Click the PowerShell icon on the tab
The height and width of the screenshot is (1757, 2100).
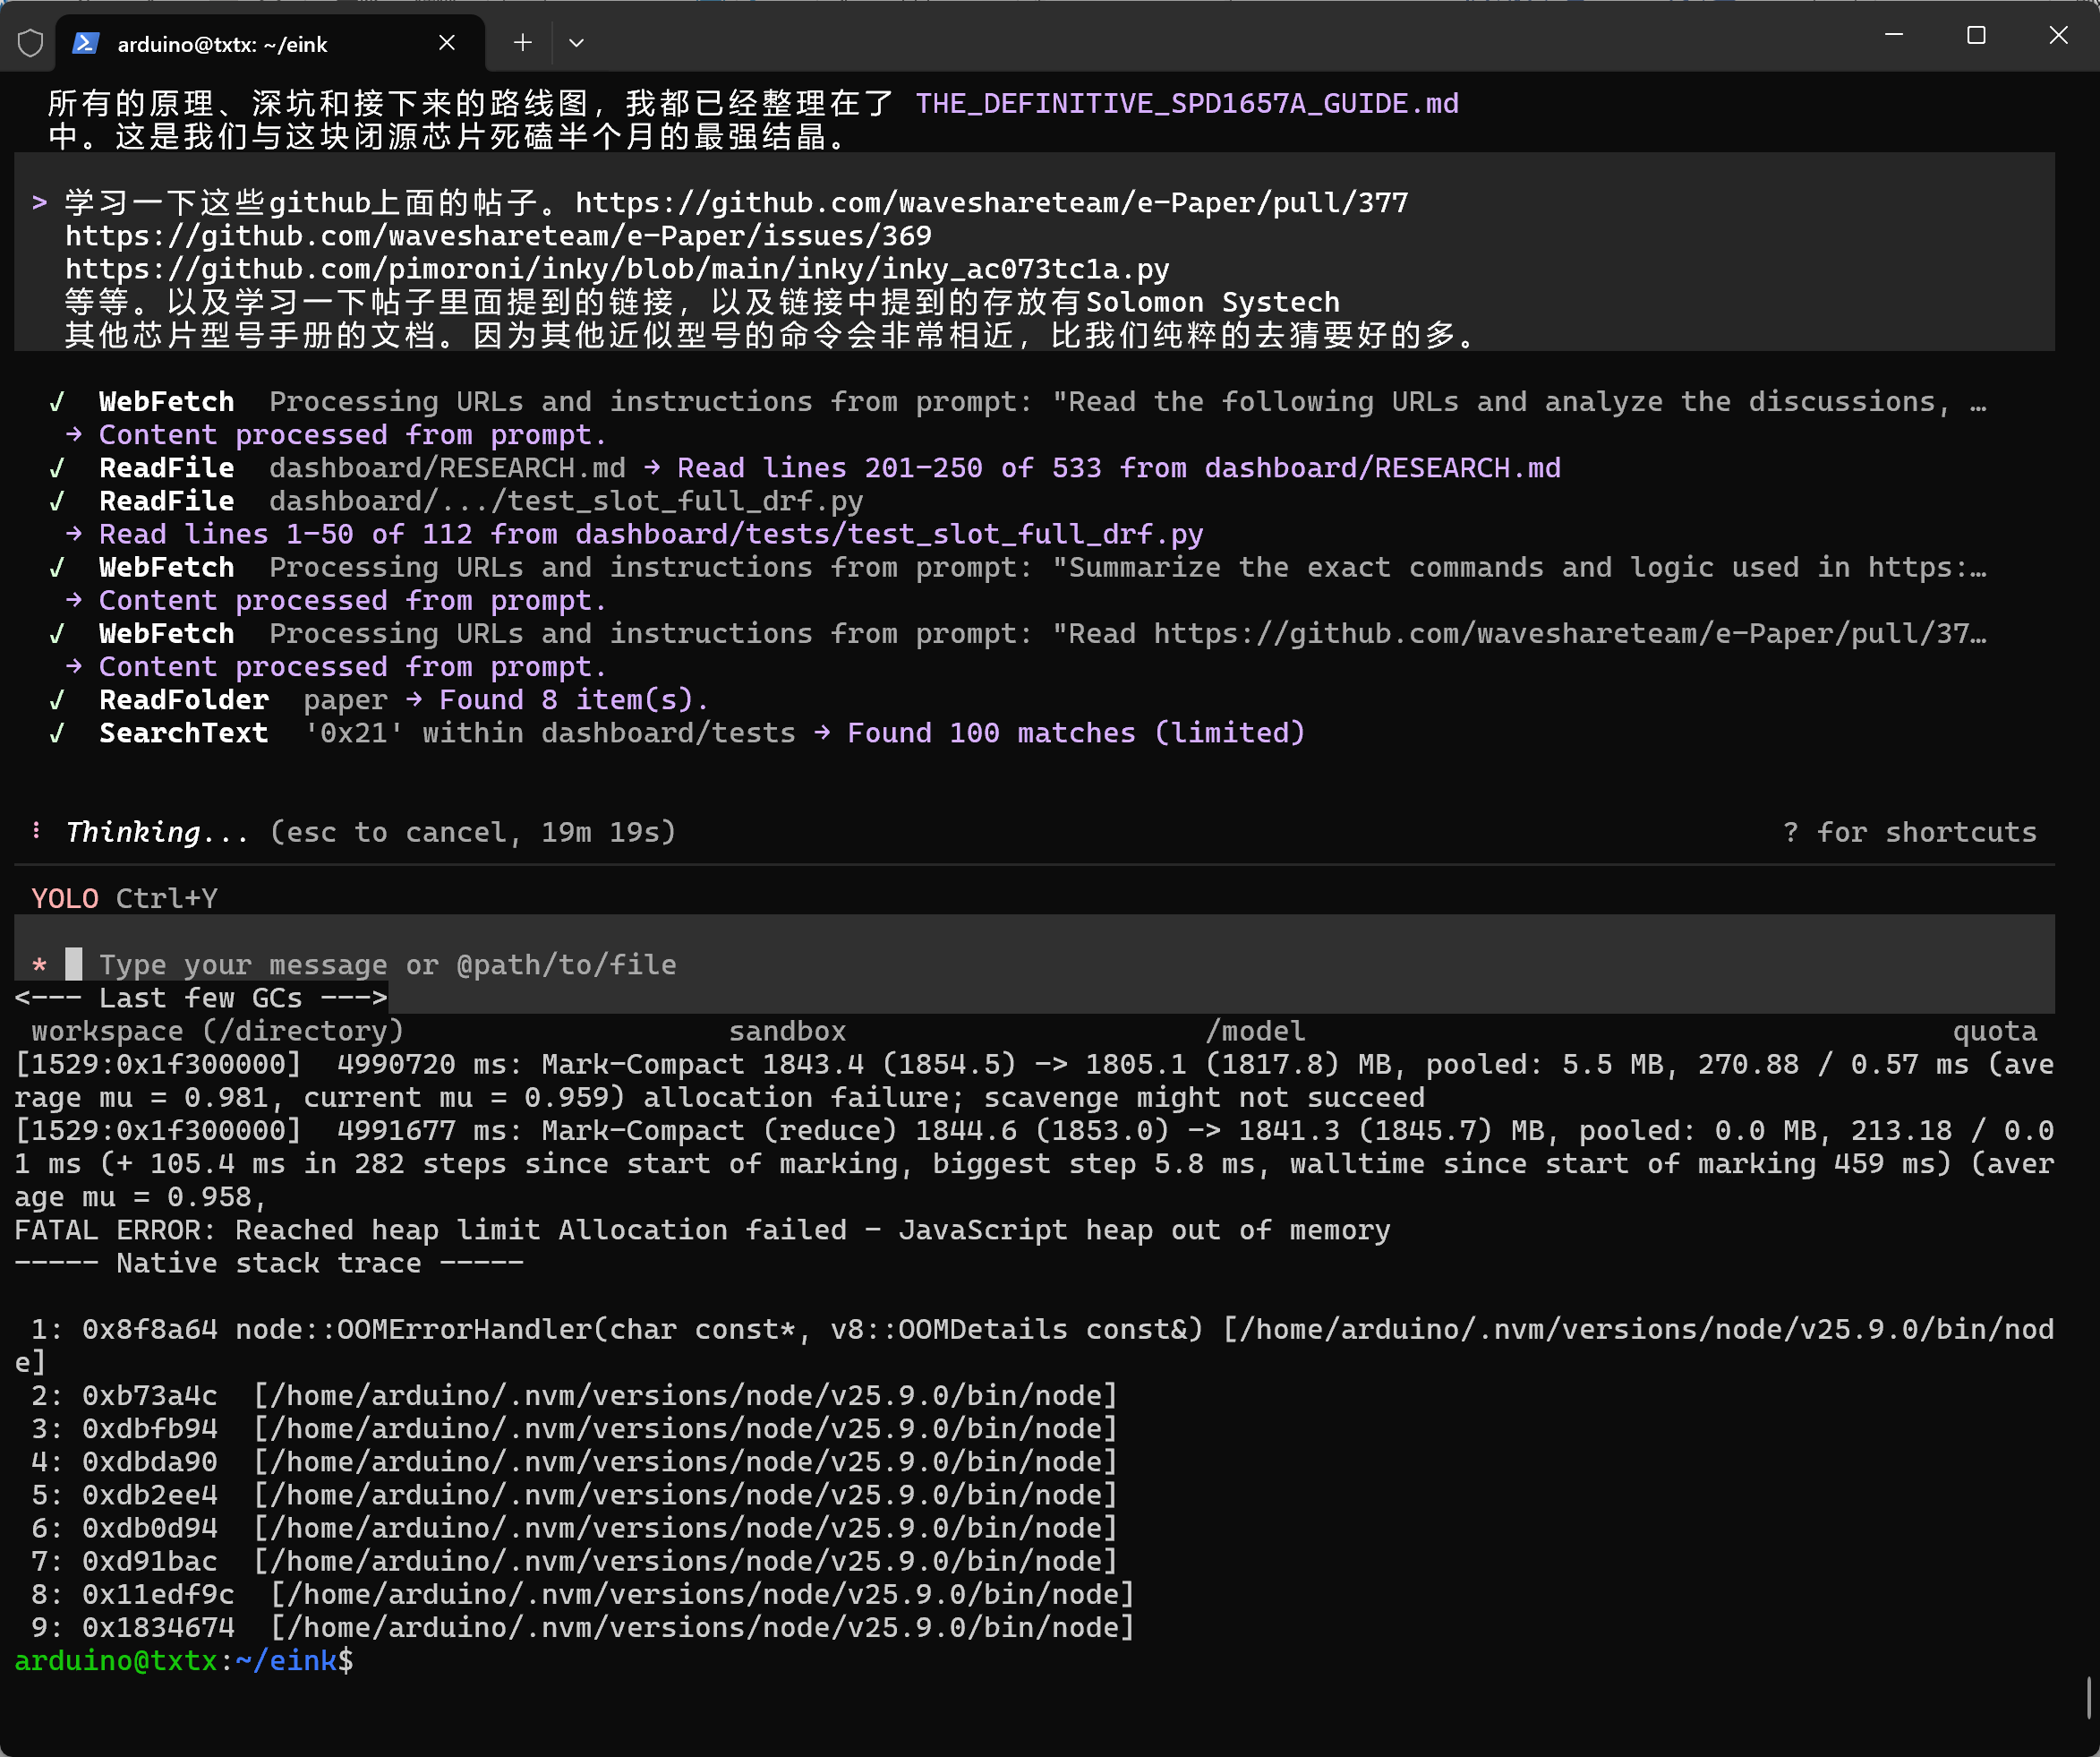click(x=86, y=43)
